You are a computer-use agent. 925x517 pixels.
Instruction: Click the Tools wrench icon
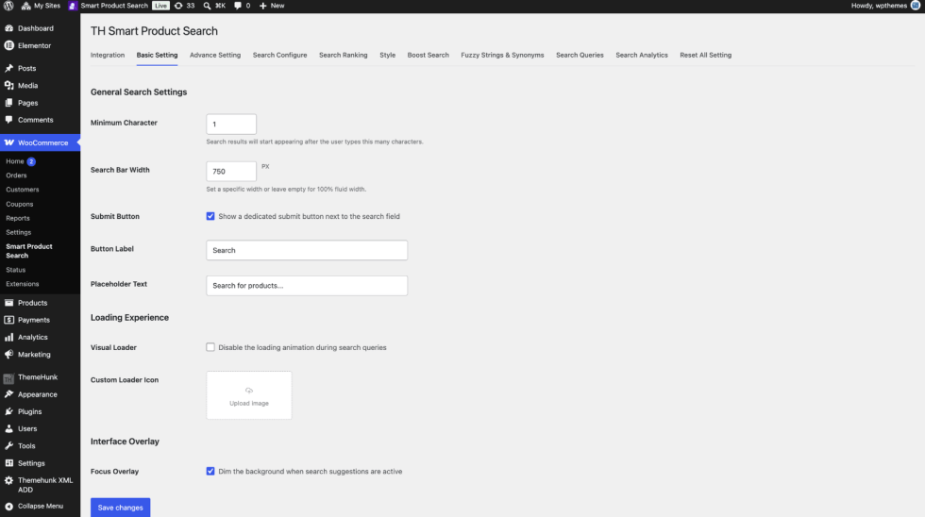pos(8,445)
